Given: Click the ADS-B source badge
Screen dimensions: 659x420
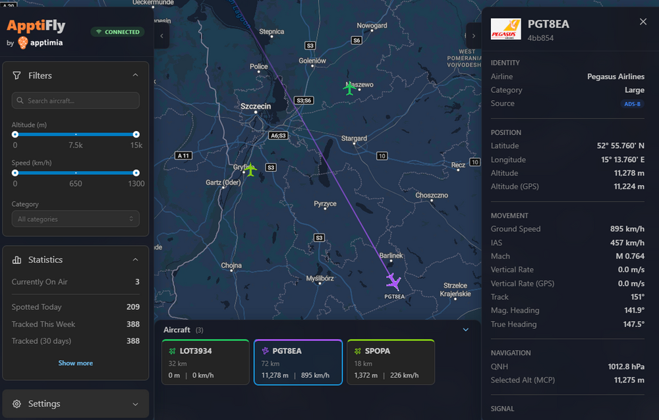Looking at the screenshot, I should [x=632, y=104].
